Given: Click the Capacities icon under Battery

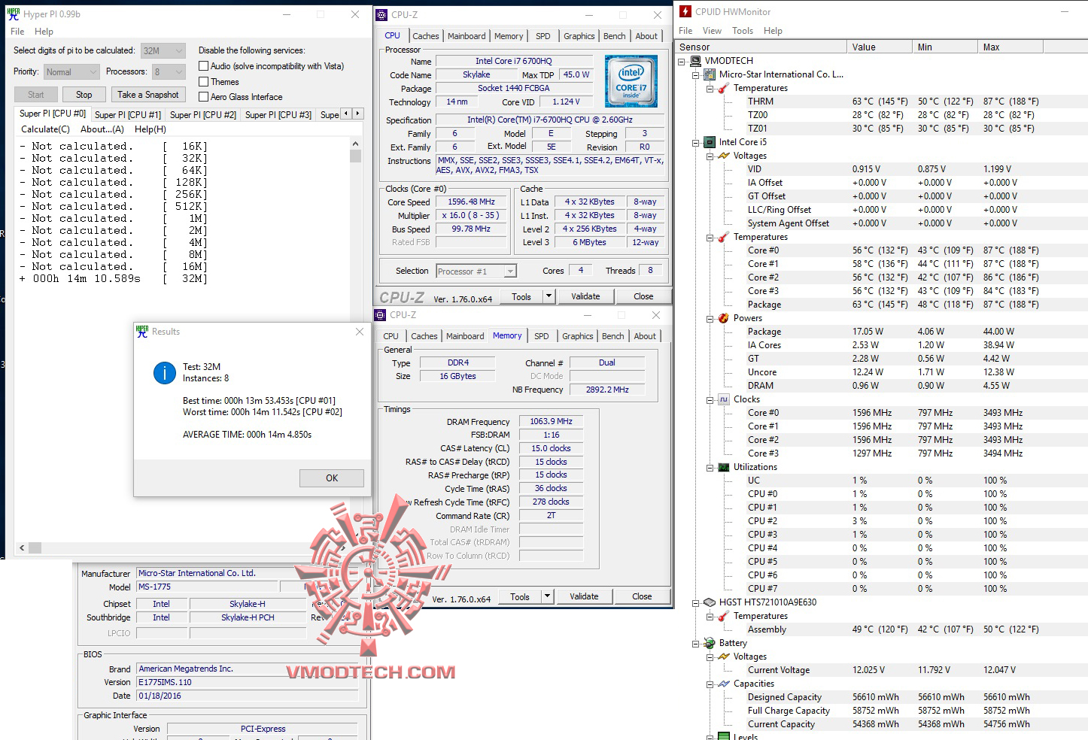Looking at the screenshot, I should pos(724,684).
